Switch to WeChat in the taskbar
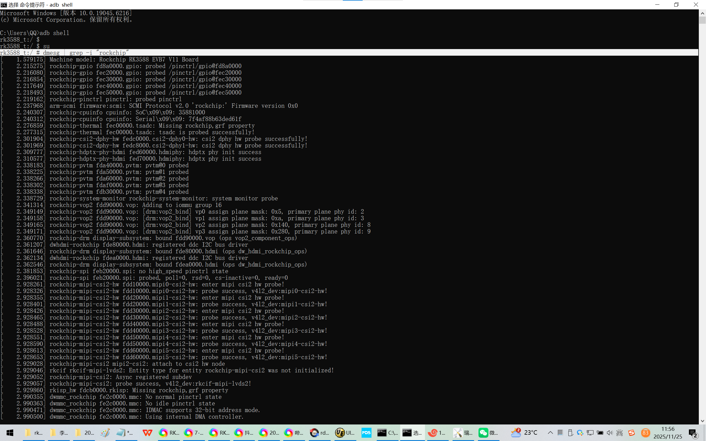Screen dimensions: 706x441 [488, 432]
